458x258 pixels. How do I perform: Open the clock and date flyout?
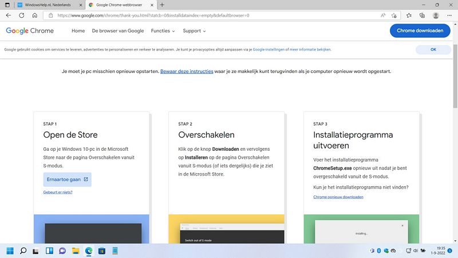438,251
